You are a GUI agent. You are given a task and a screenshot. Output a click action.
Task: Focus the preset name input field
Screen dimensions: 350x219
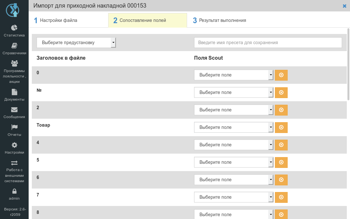pyautogui.click(x=268, y=43)
